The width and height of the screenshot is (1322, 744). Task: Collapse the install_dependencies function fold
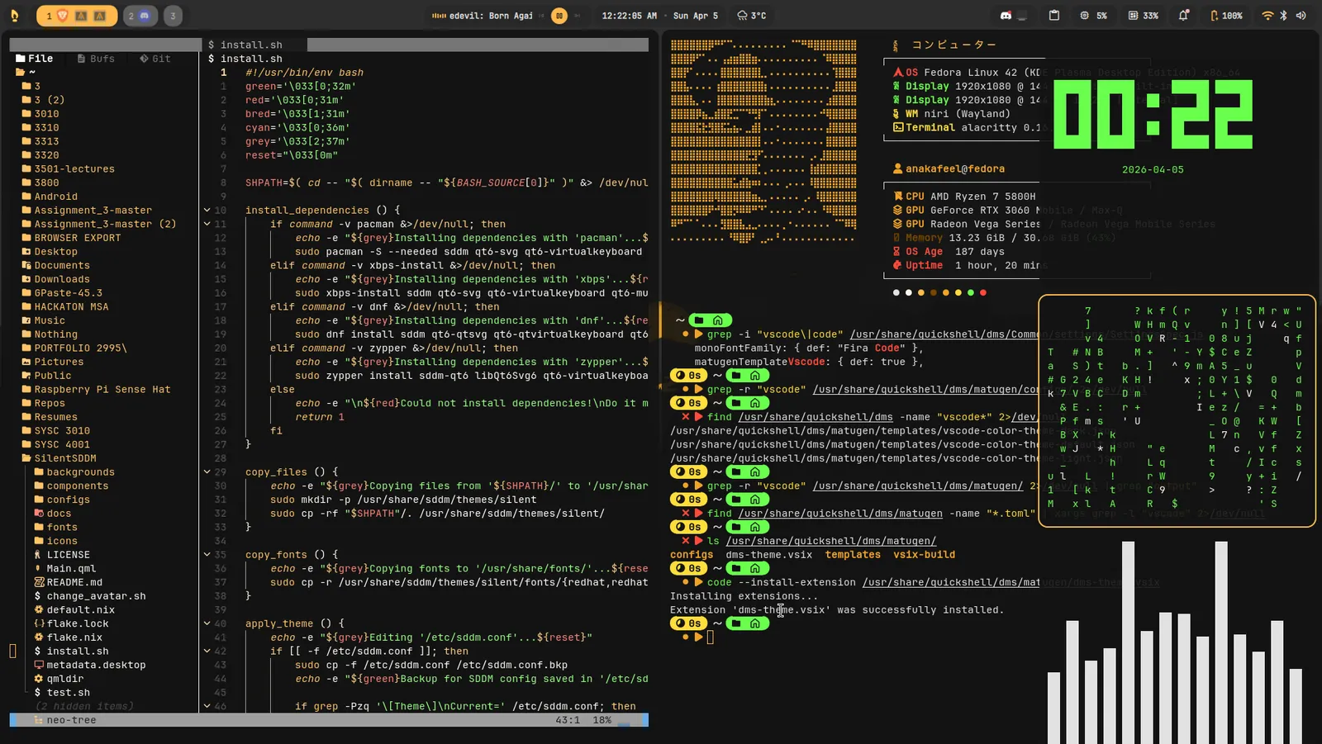(207, 211)
